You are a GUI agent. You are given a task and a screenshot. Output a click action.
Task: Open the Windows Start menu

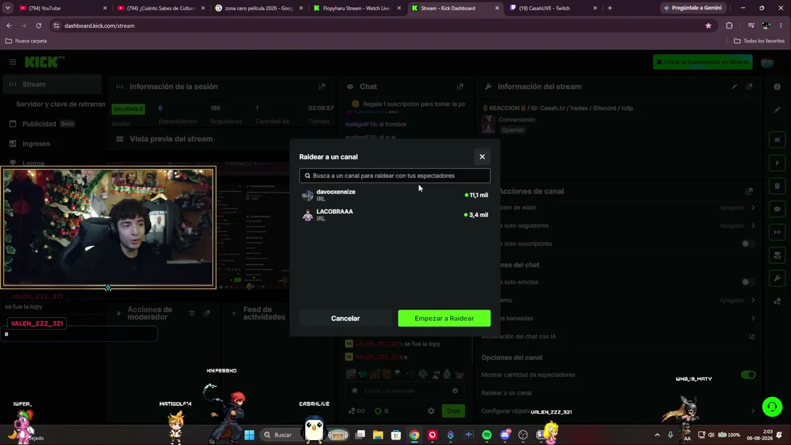coord(249,435)
